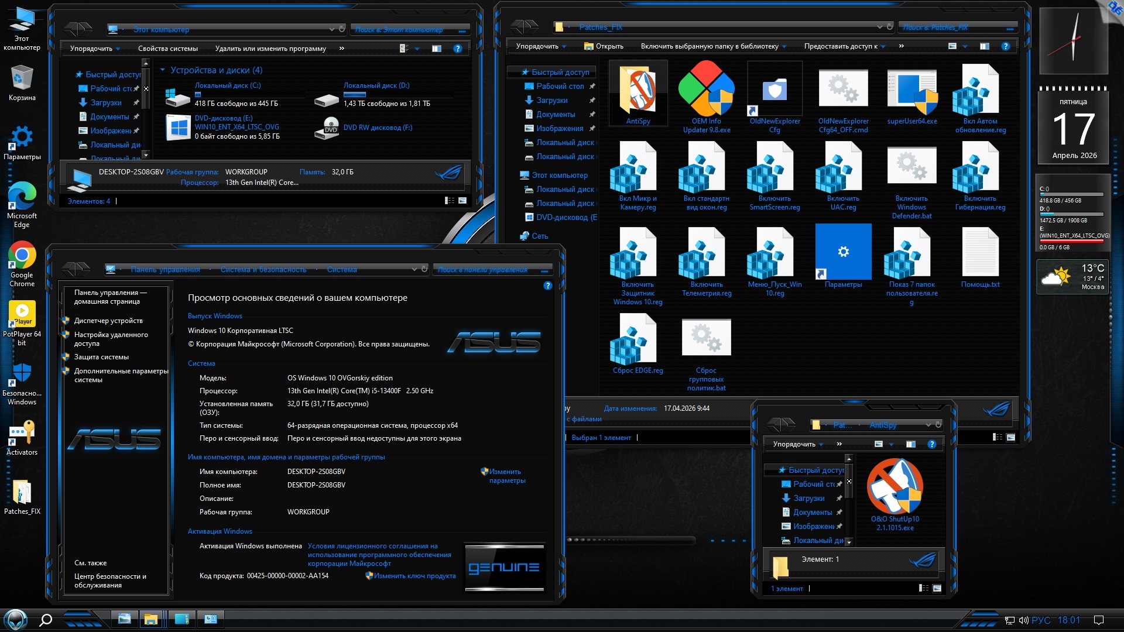
Task: Click the Корзина recycle bin icon
Action: (22, 78)
